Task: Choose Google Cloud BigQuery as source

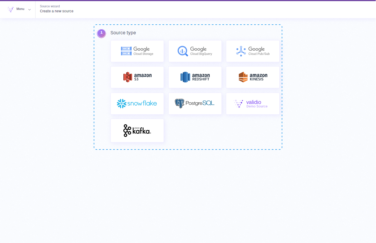Action: (195, 51)
